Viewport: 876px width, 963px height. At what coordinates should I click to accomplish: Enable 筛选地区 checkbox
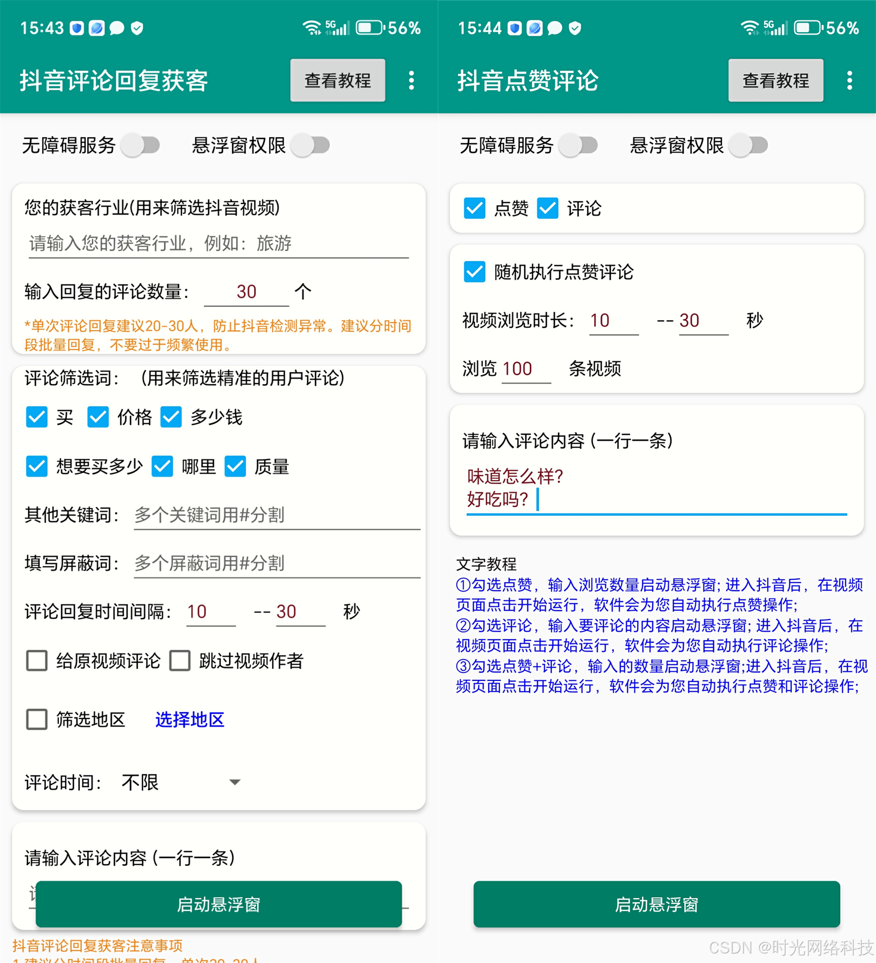(37, 719)
